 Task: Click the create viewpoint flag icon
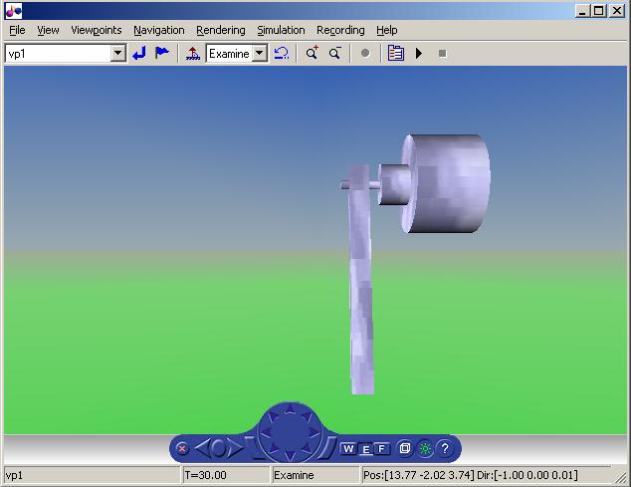click(x=162, y=53)
